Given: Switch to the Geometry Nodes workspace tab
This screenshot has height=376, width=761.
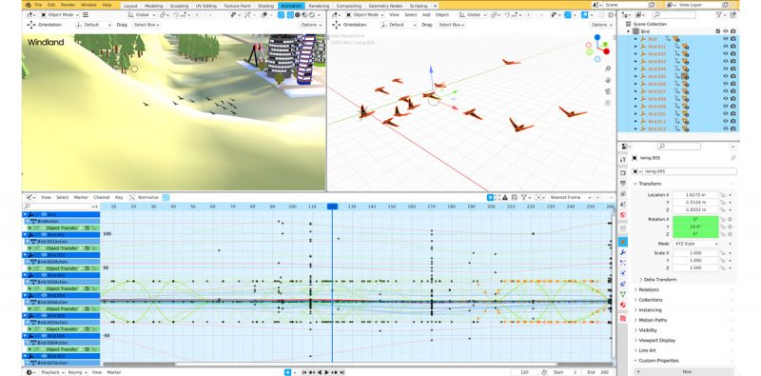Looking at the screenshot, I should pos(386,6).
